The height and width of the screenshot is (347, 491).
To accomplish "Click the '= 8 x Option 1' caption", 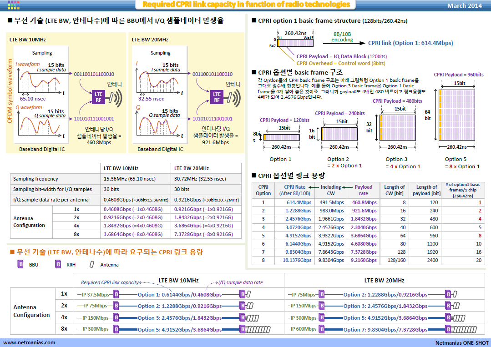I will (462, 166).
